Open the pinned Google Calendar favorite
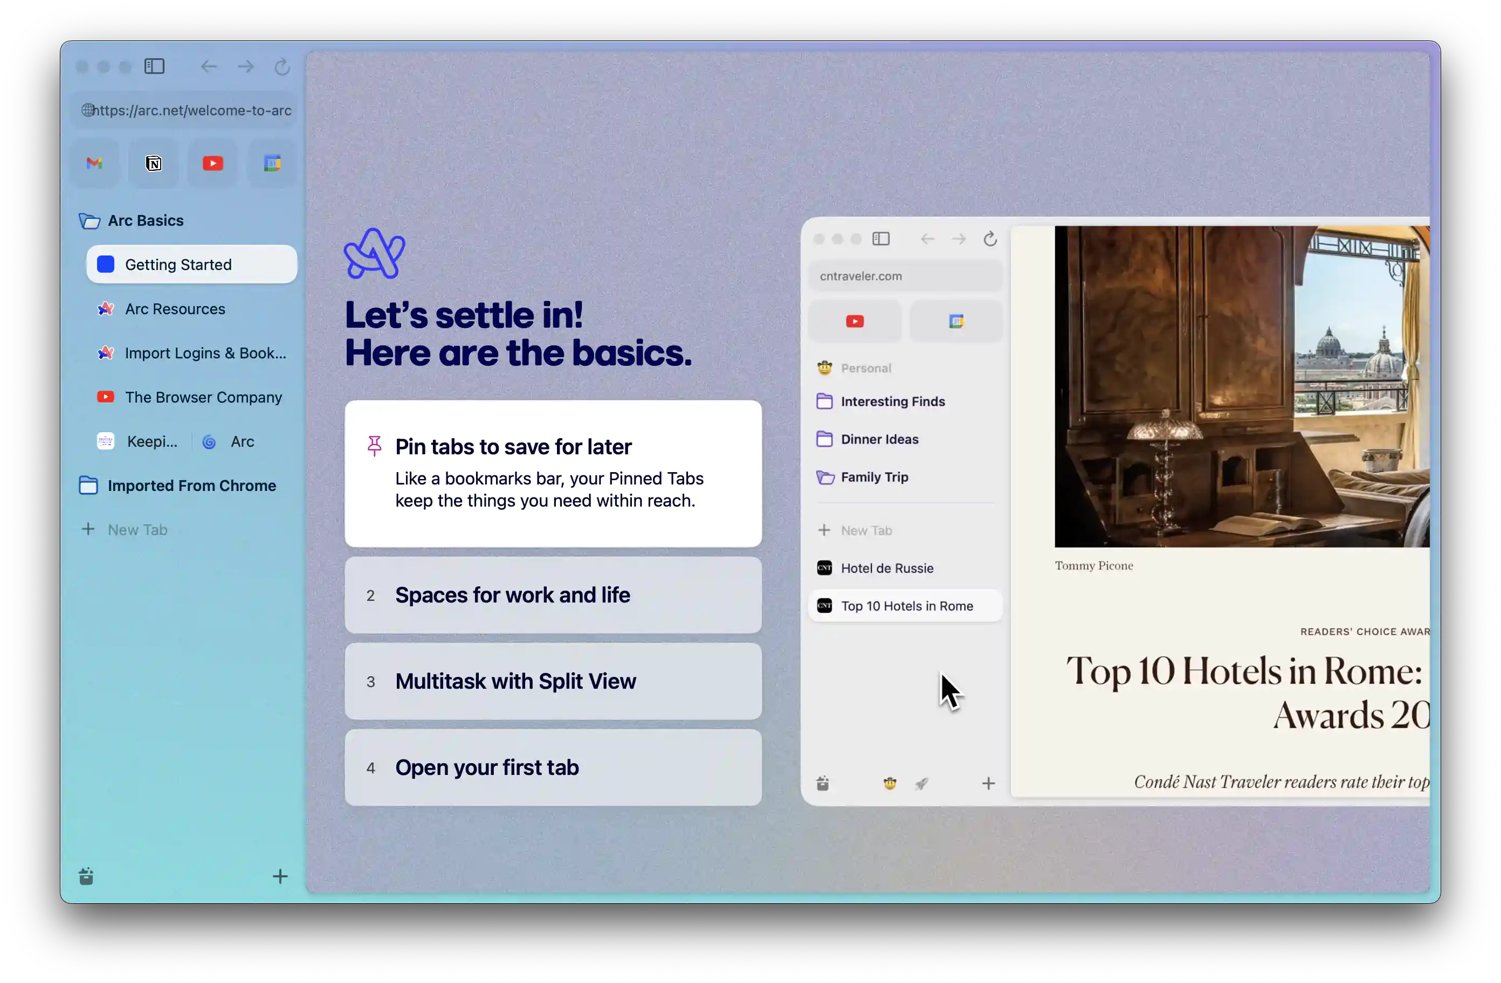 pos(272,163)
